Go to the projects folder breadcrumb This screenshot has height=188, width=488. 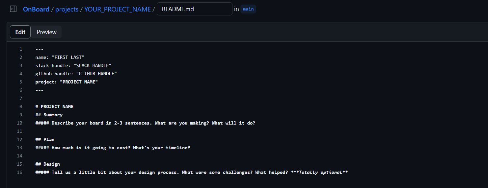pos(67,9)
